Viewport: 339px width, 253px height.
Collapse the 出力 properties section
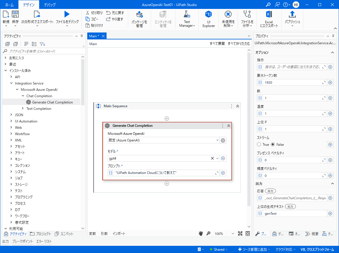332,183
